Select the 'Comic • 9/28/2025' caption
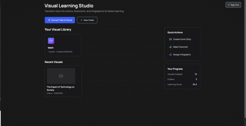Screen dimensions: 246x126 pos(55,93)
